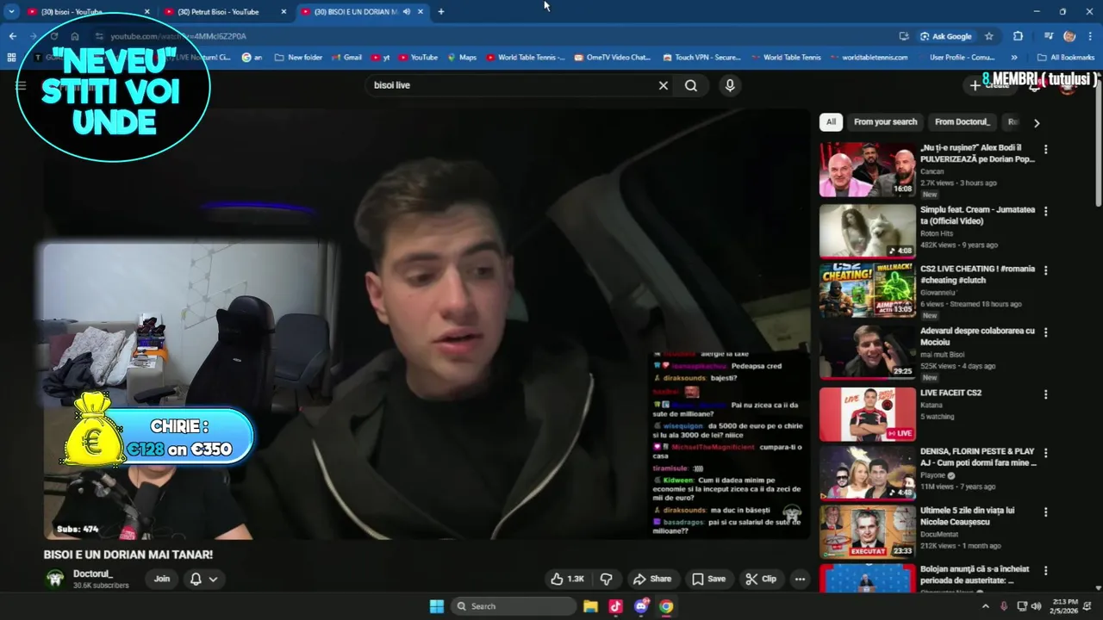This screenshot has width=1103, height=620.
Task: Play 'LIVE FACEIT CS2' live thumbnail
Action: coord(867,414)
